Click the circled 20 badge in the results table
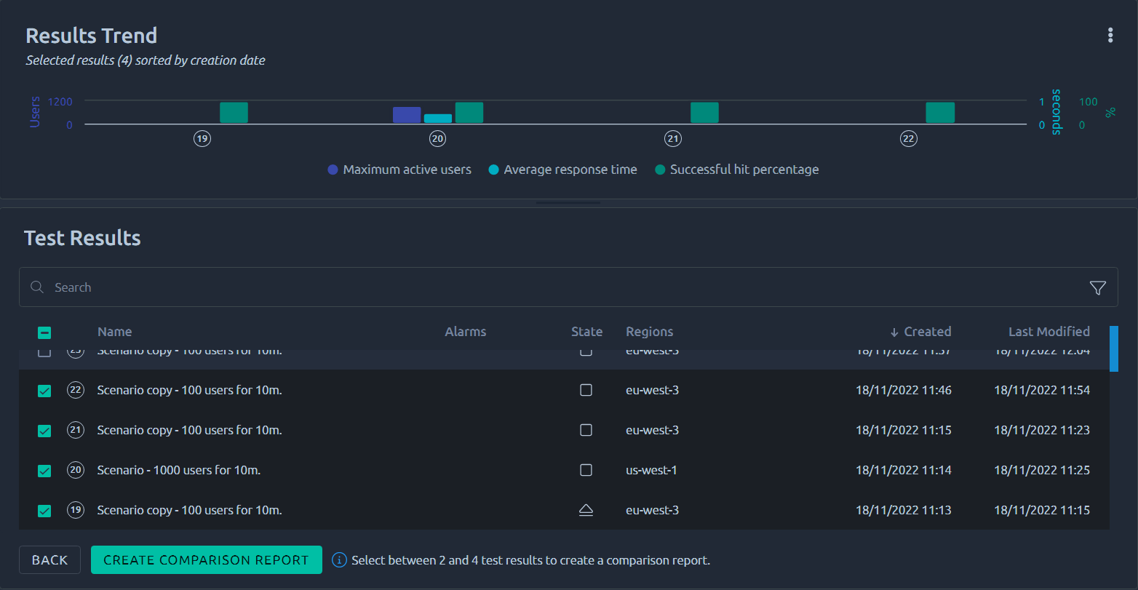The width and height of the screenshot is (1138, 590). pyautogui.click(x=76, y=470)
